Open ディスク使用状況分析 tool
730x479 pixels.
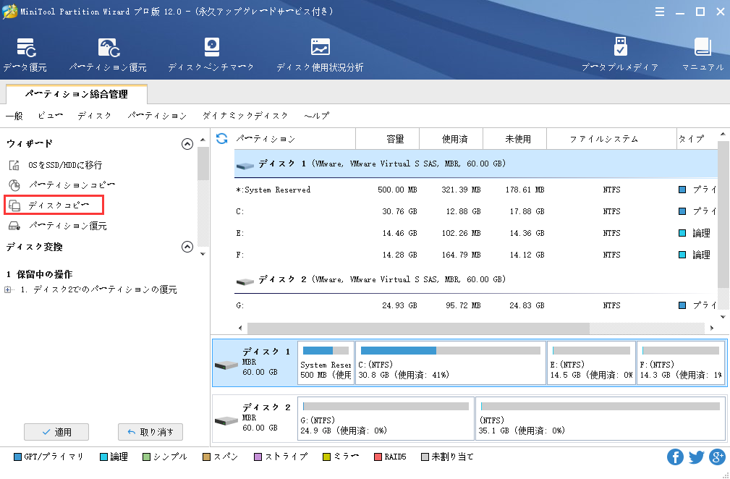[320, 54]
